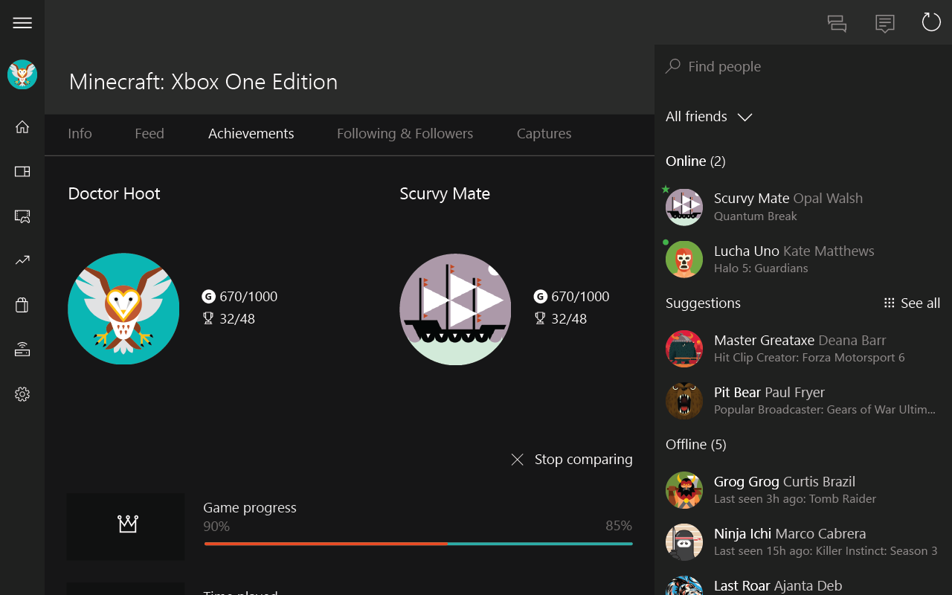The image size is (952, 595).
Task: Open the See all suggestions grid icon
Action: coord(888,303)
